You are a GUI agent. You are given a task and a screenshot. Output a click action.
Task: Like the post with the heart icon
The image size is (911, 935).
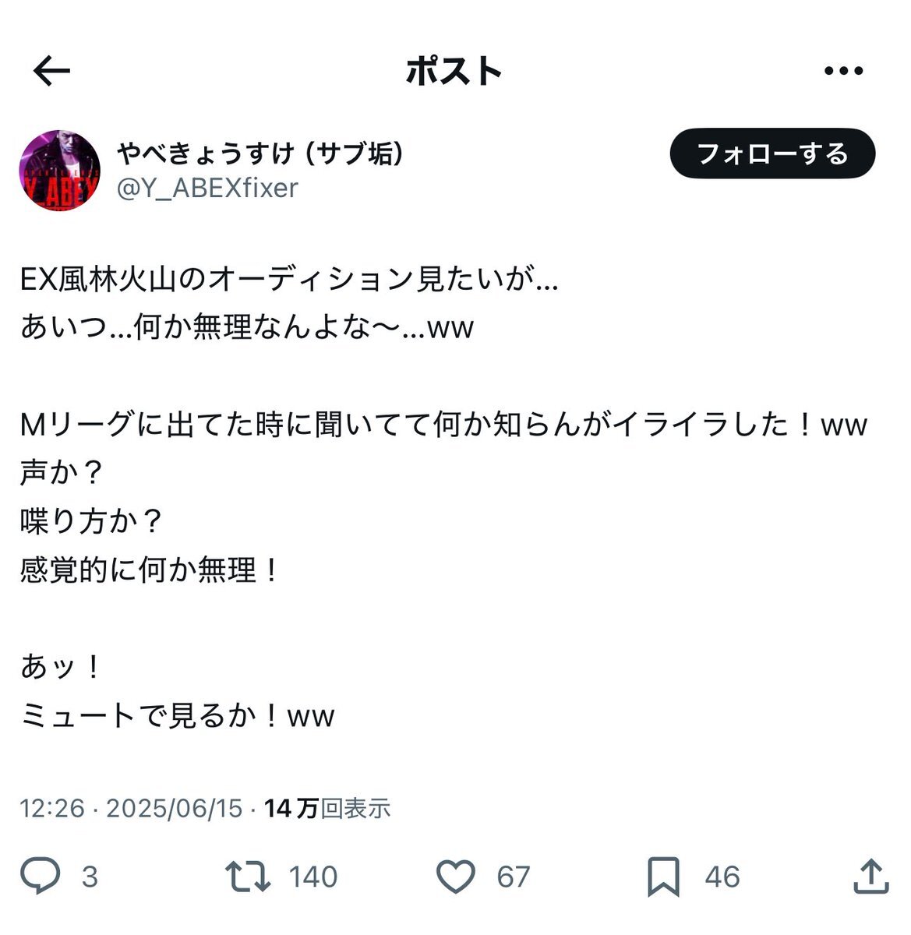(455, 876)
